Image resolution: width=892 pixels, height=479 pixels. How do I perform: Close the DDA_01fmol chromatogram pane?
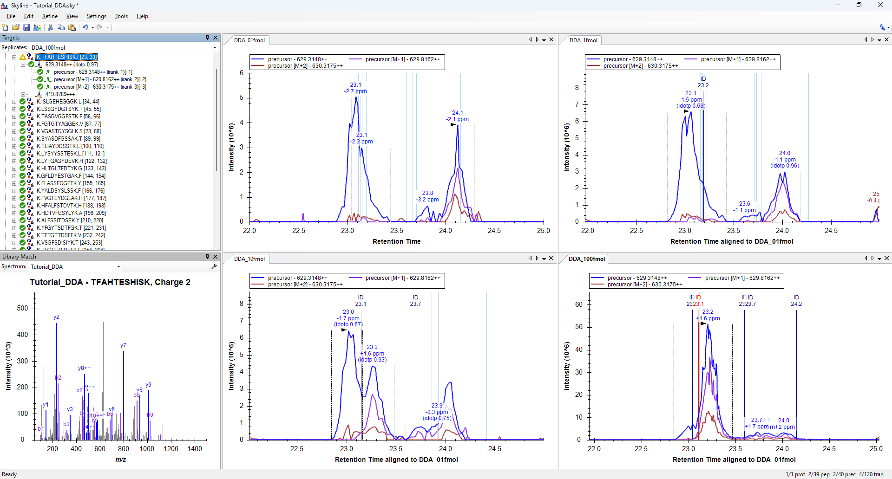click(x=551, y=40)
